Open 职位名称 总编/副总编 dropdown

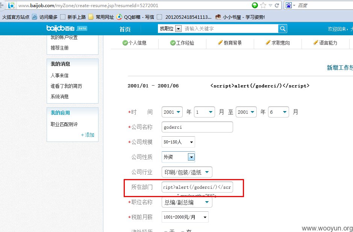click(187, 202)
